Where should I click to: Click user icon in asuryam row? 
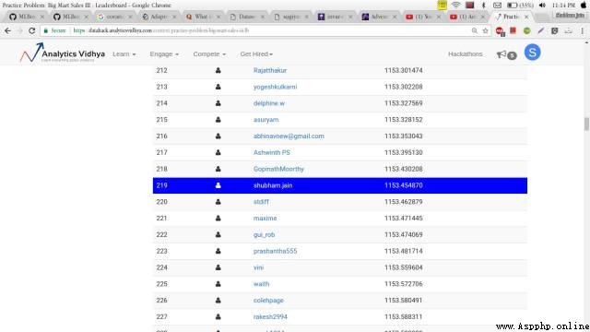218,120
